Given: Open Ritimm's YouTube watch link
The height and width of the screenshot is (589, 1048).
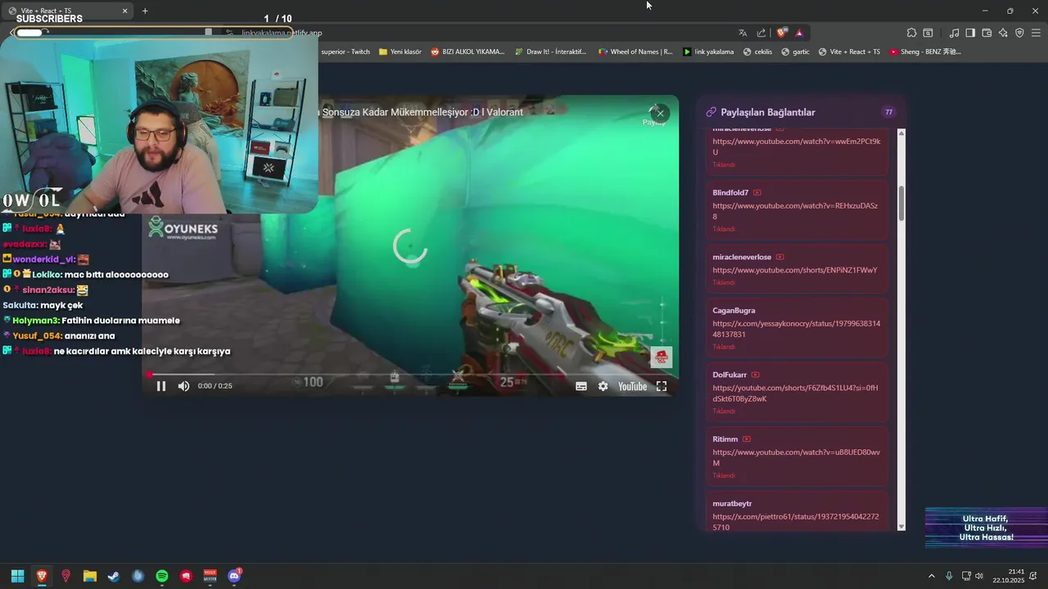Looking at the screenshot, I should coord(797,457).
